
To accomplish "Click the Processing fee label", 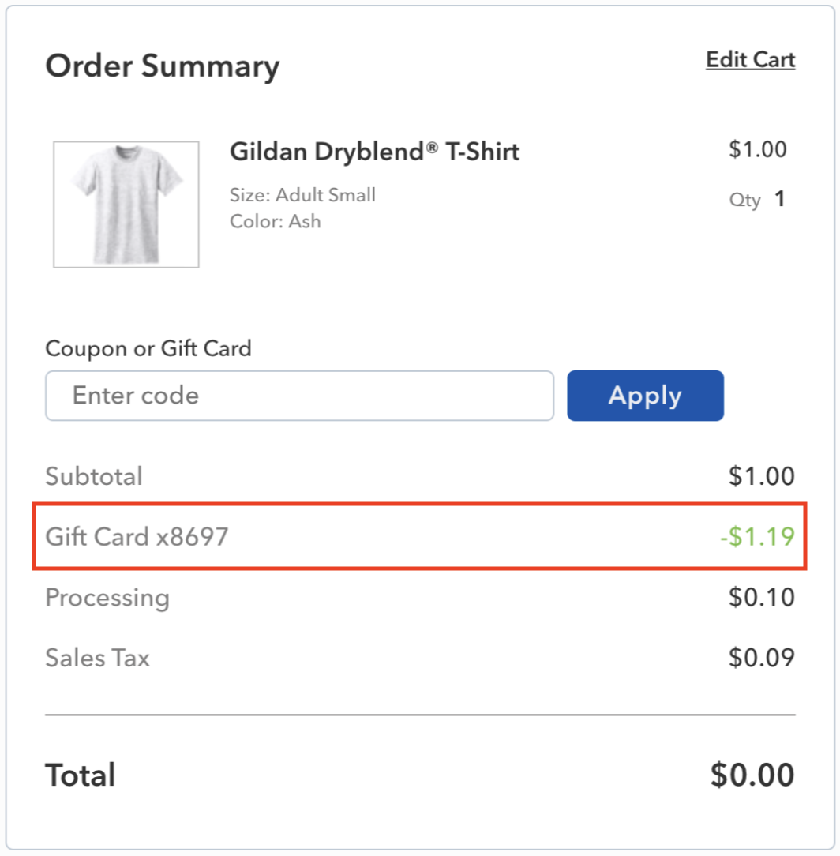I will coord(107,597).
